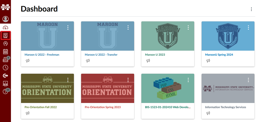259x122 pixels.
Task: Open the MaroonU Spring 2024 course link
Action: point(219,55)
